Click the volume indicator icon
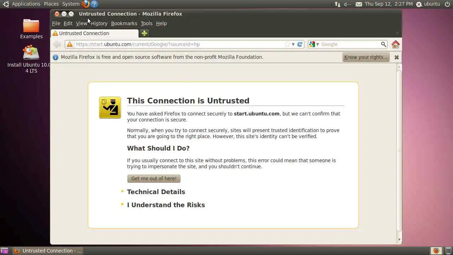Image resolution: width=453 pixels, height=255 pixels. 348,4
